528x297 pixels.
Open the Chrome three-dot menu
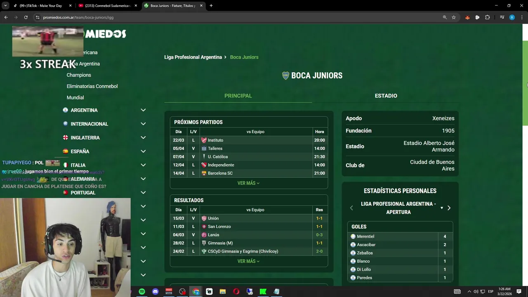point(522,17)
